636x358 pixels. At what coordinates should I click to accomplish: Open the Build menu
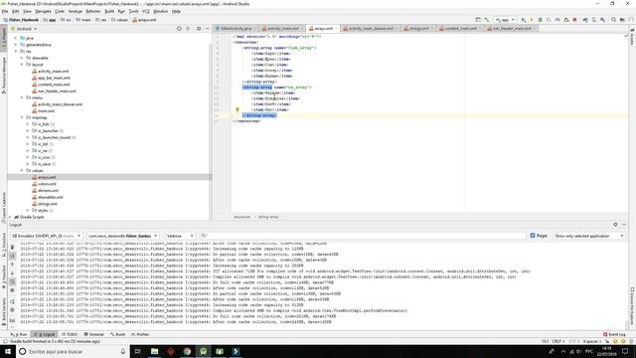tap(109, 11)
